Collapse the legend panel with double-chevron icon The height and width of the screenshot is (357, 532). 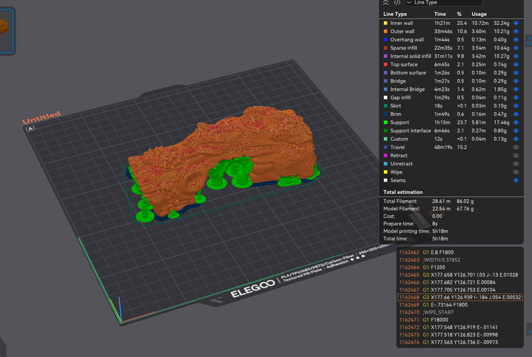tap(386, 2)
